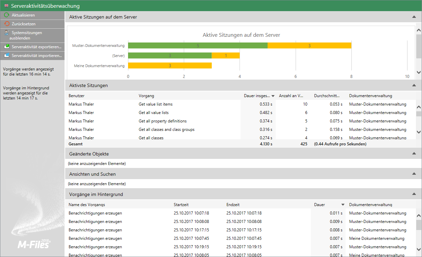
Task: Click the Systemsitzungen ausblenden user icon
Action: (6, 33)
